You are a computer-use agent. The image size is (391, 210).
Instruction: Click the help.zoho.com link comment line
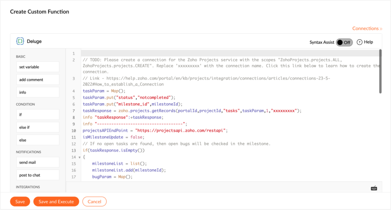[206, 81]
